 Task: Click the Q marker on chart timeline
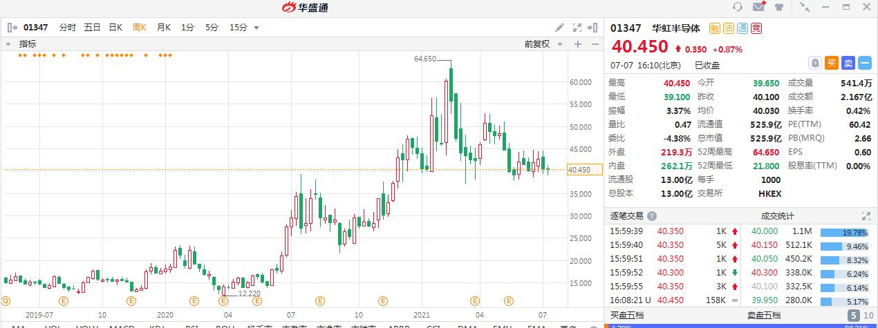pos(6,301)
